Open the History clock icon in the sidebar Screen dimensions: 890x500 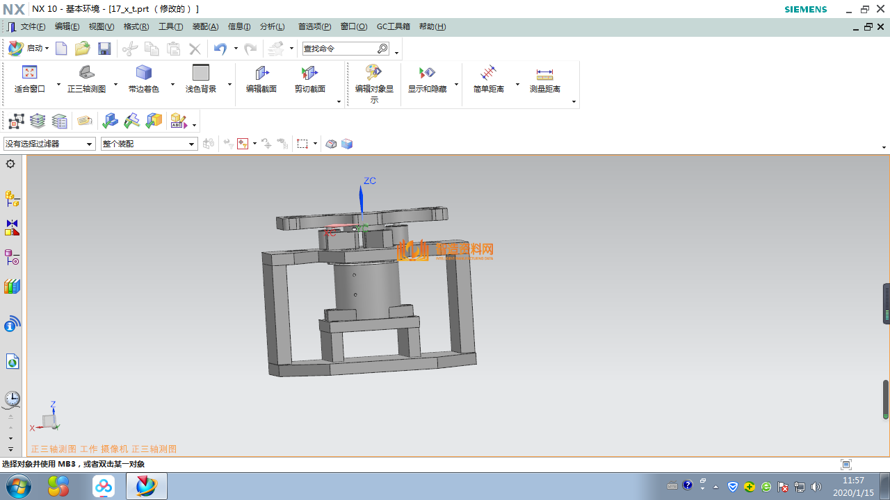point(12,399)
